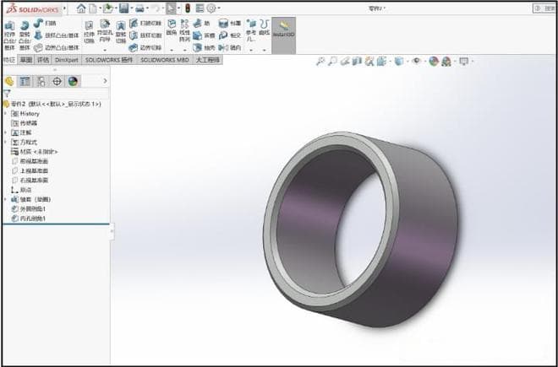Open the SOLIDWORKS MBD ribbon tab
This screenshot has width=558, height=367.
(164, 60)
